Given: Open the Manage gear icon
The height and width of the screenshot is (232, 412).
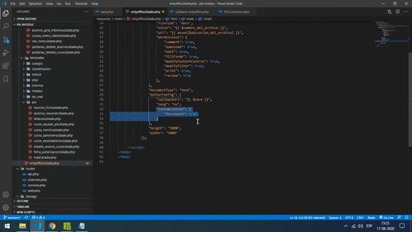Looking at the screenshot, I should (x=6, y=208).
